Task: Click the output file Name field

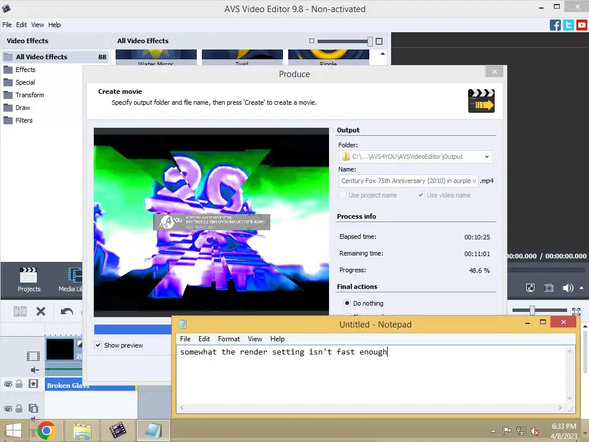Action: click(408, 181)
